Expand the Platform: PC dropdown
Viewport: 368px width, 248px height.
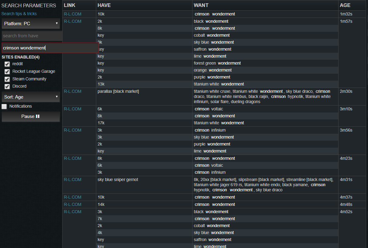pyautogui.click(x=31, y=23)
